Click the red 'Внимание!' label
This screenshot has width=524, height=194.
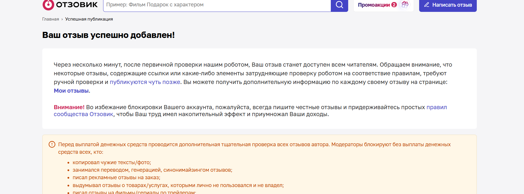[69, 107]
